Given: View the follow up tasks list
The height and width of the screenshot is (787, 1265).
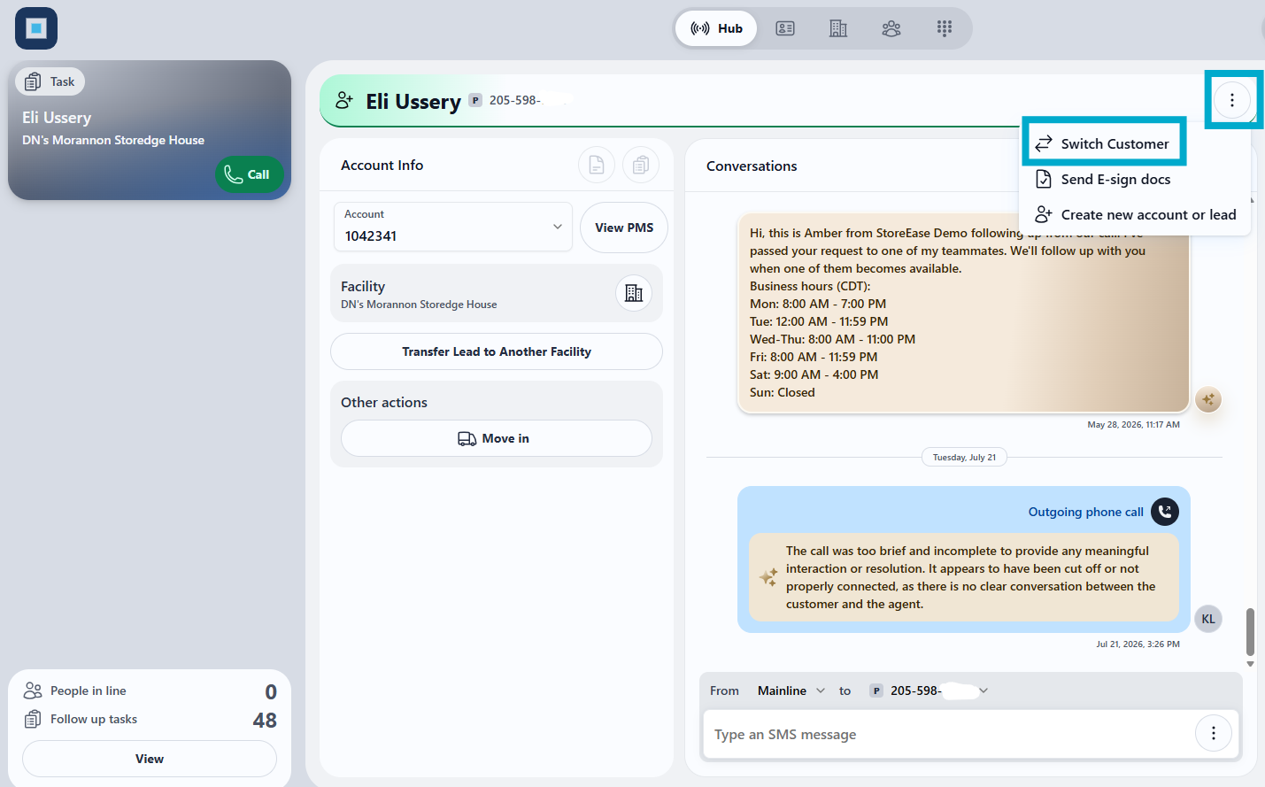Looking at the screenshot, I should pyautogui.click(x=150, y=759).
